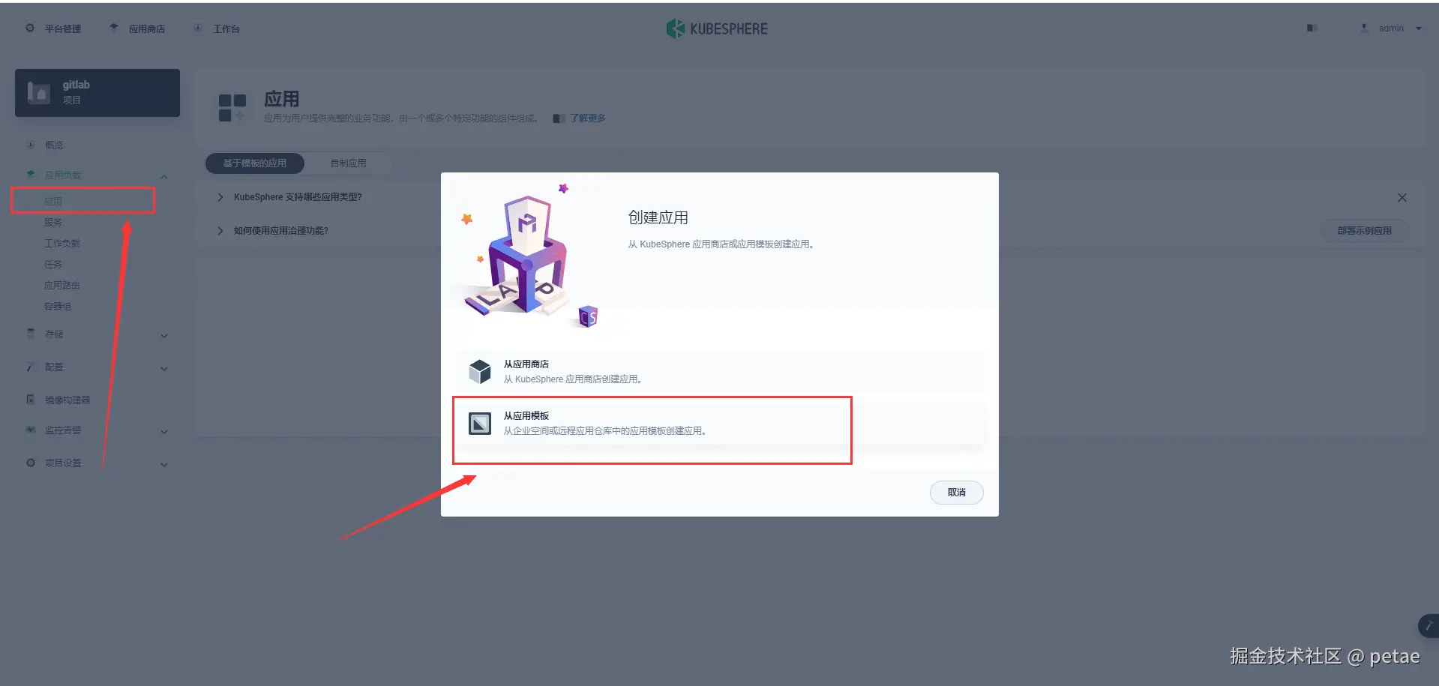Image resolution: width=1439 pixels, height=686 pixels.
Task: Click the 存储 sidebar icon
Action: [x=31, y=334]
